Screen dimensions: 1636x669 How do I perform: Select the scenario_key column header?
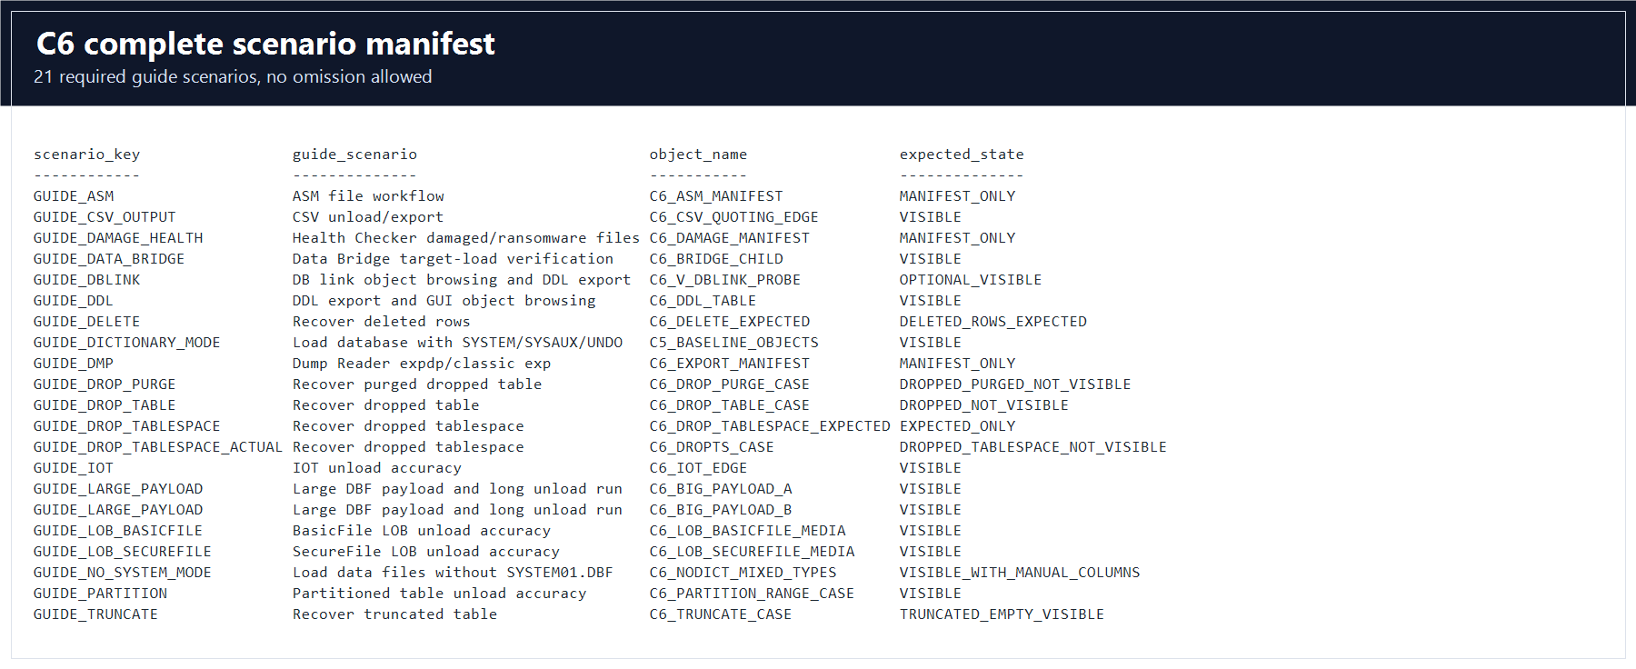(x=87, y=155)
